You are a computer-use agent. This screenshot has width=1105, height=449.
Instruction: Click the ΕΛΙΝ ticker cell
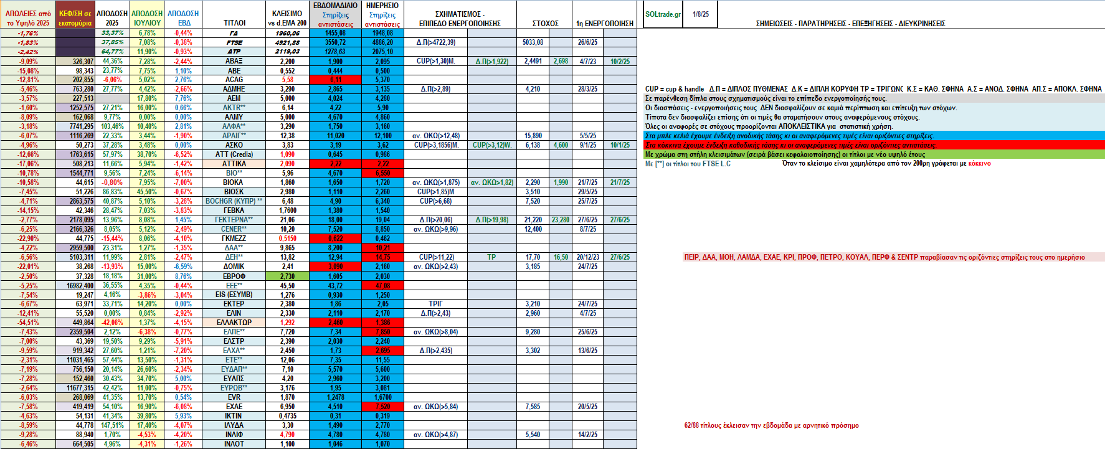click(234, 313)
